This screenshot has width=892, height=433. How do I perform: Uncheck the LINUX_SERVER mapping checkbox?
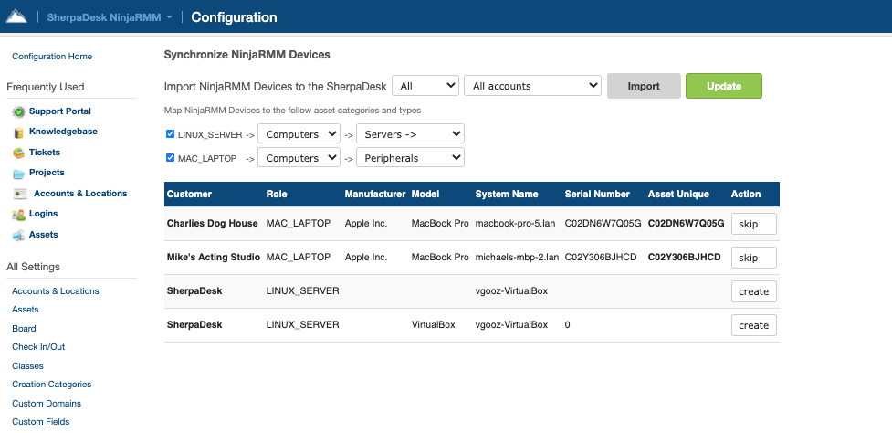pyautogui.click(x=171, y=133)
